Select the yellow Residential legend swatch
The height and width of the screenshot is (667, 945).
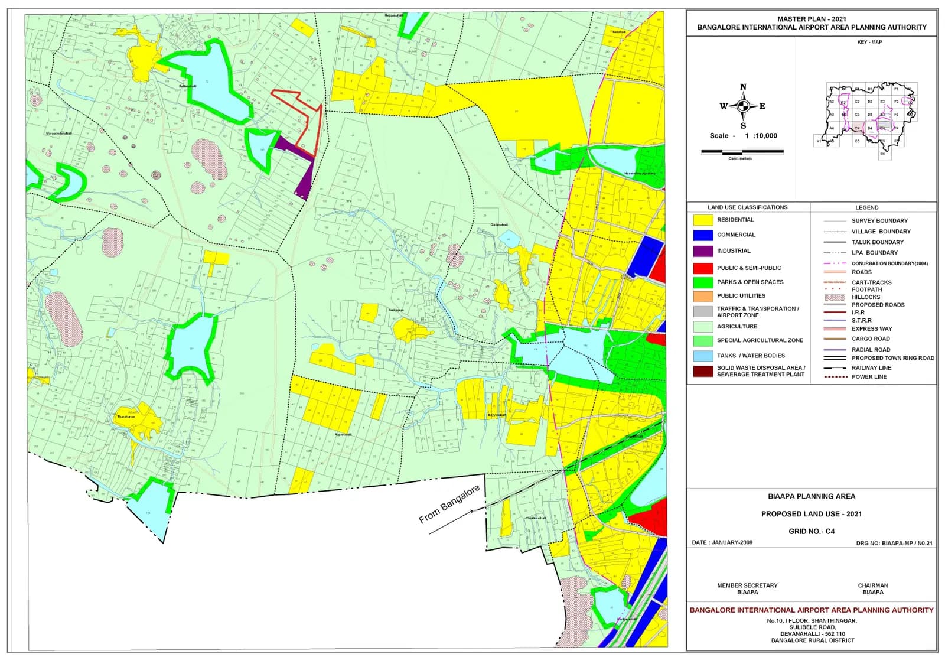pos(703,220)
